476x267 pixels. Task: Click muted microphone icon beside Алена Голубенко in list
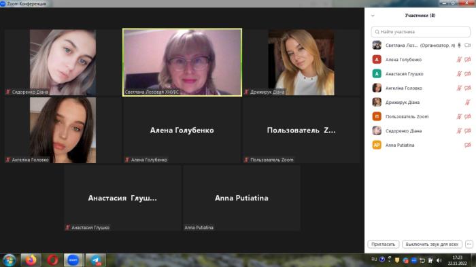point(459,60)
